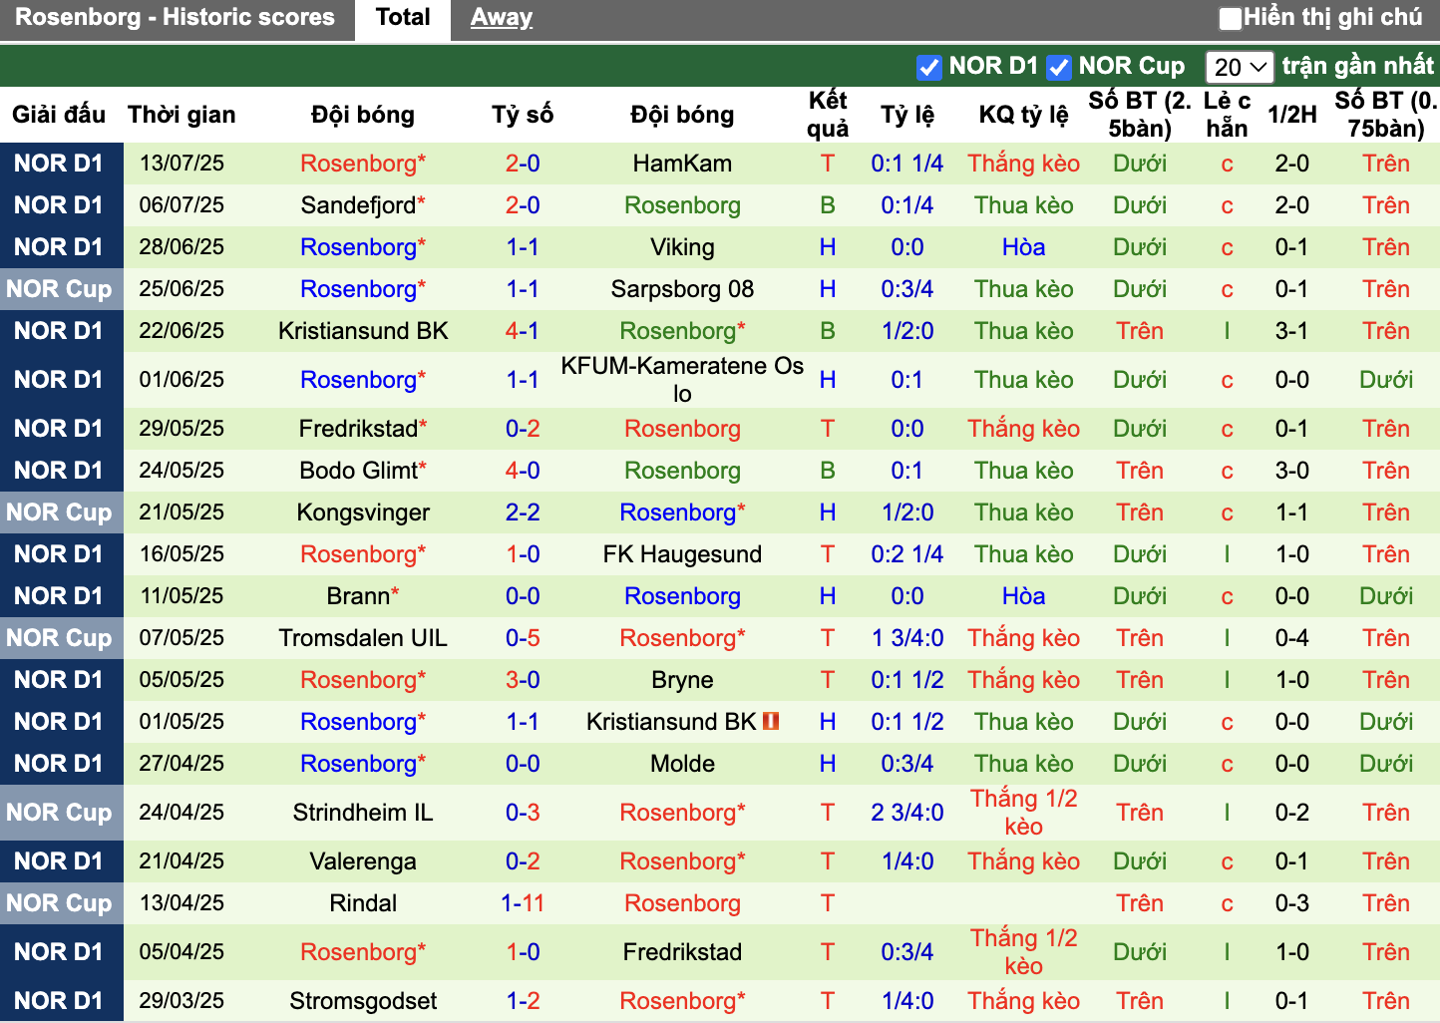Open KFUM-Kameratene Oslo team link
Screen dimensions: 1440x1023
point(682,380)
